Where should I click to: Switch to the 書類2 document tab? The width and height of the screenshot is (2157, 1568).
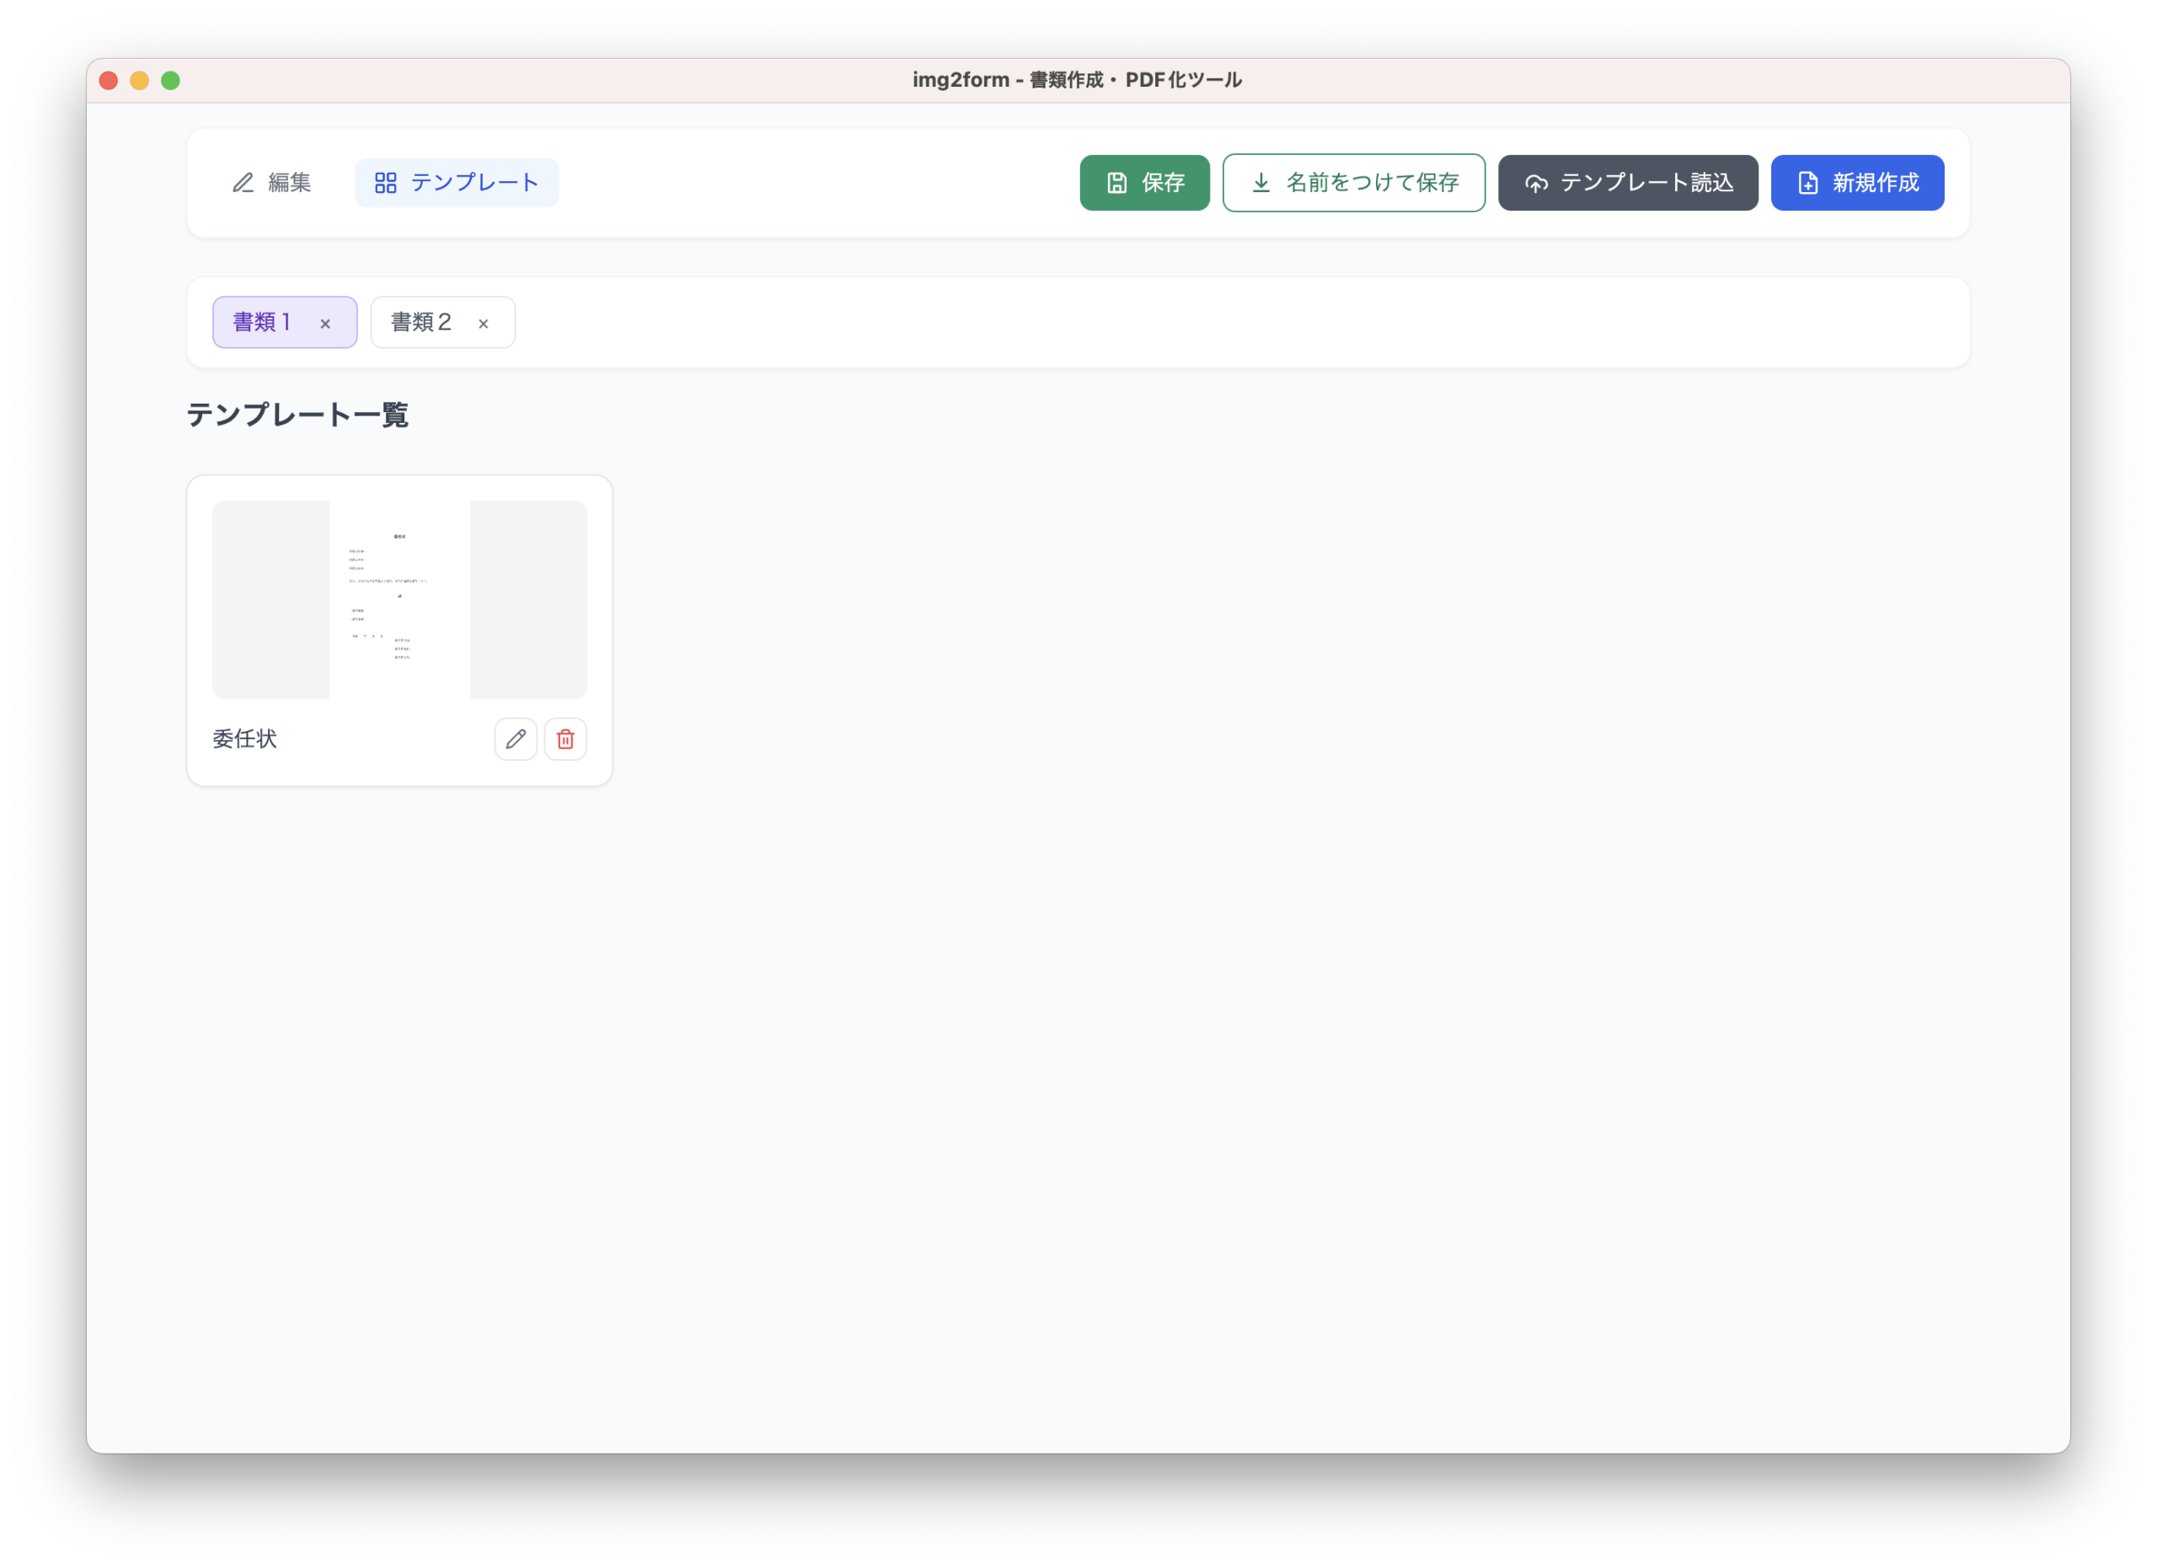coord(421,323)
